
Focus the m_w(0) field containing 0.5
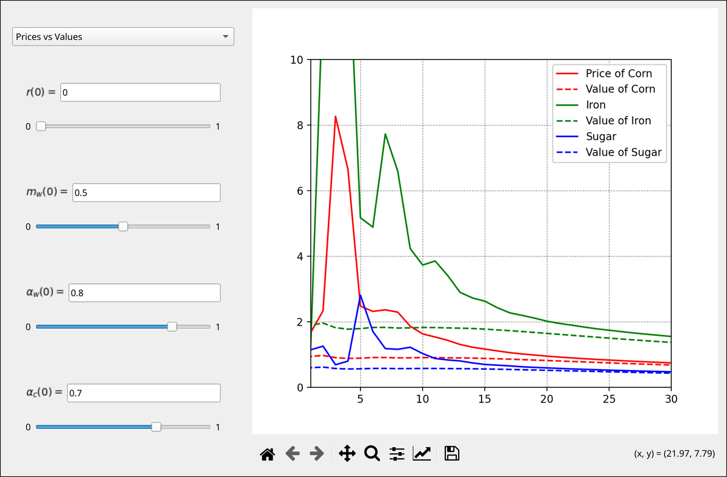[146, 193]
